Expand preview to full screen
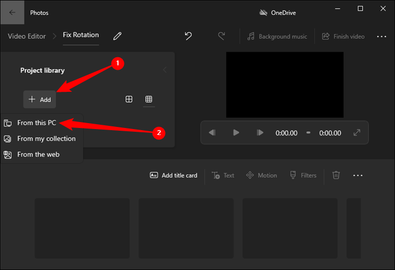The width and height of the screenshot is (395, 270). (357, 132)
